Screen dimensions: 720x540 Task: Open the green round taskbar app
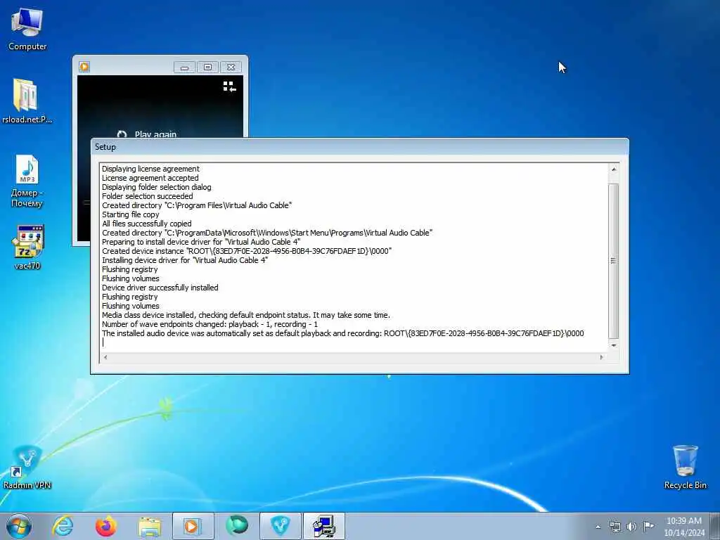[x=237, y=526]
